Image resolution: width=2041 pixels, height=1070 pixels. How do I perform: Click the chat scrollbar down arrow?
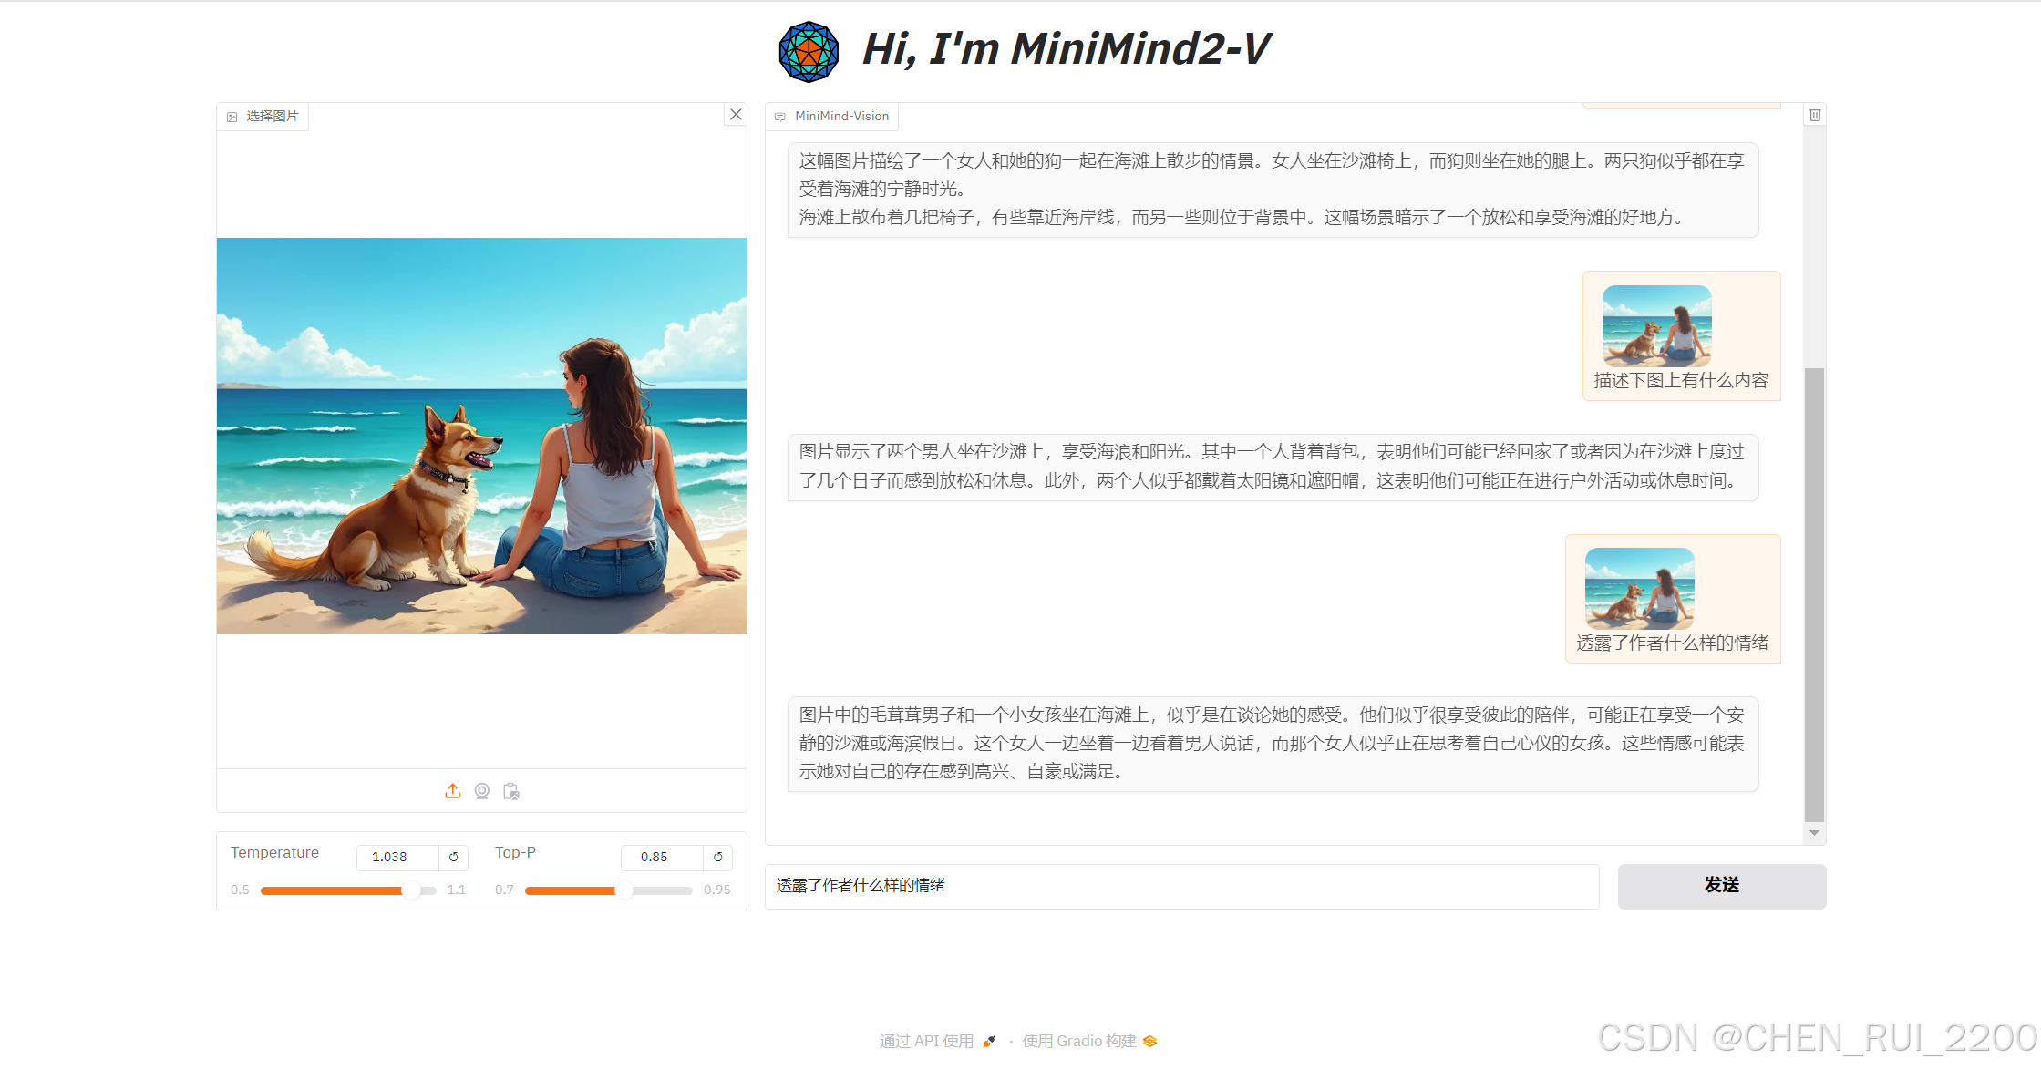point(1814,833)
